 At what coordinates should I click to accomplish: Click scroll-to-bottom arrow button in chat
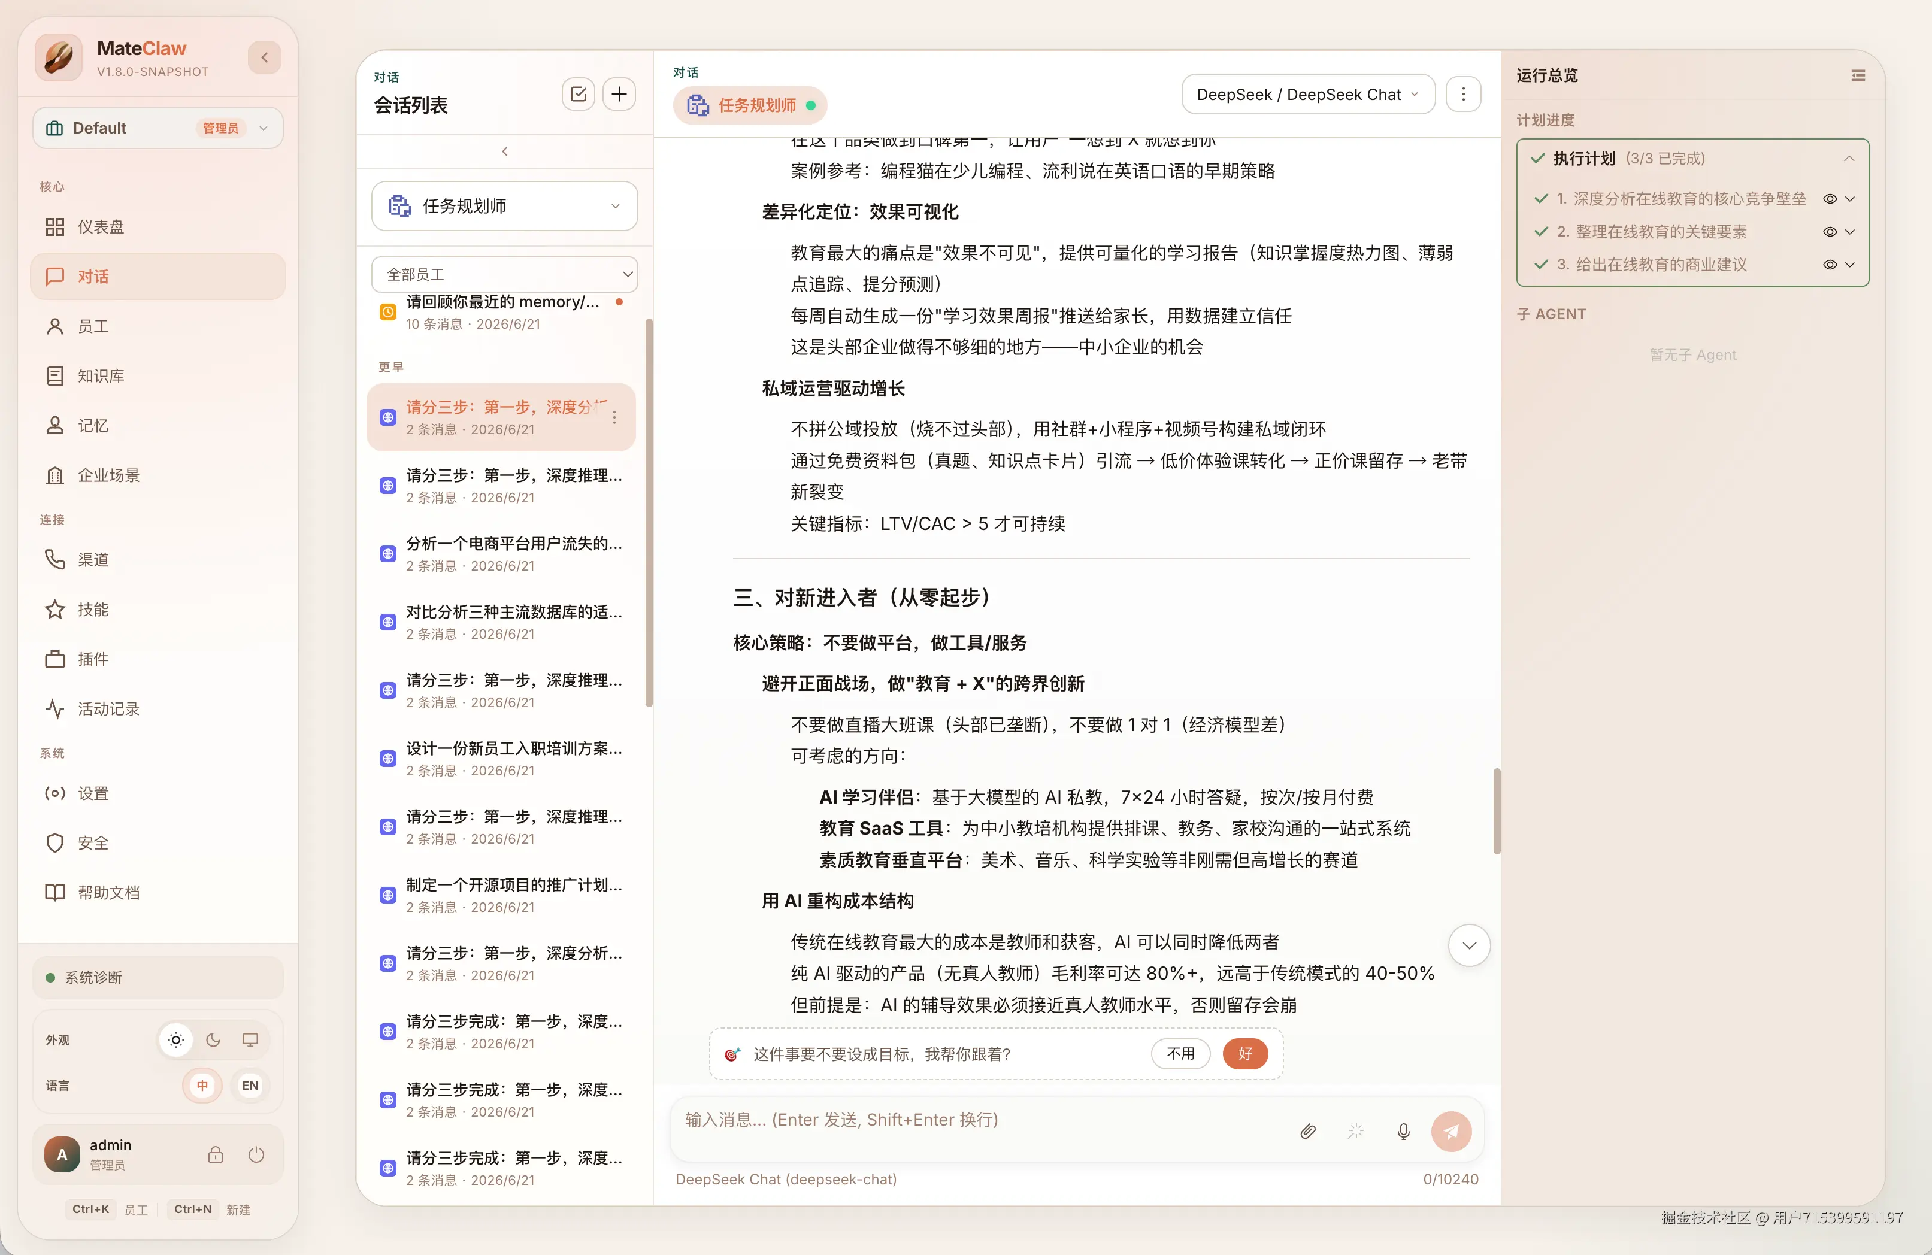click(x=1469, y=945)
